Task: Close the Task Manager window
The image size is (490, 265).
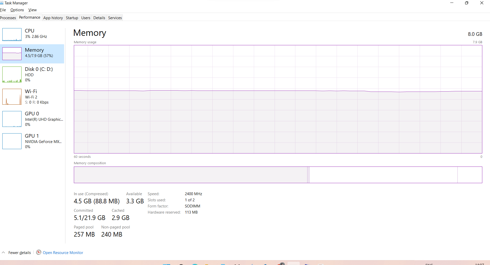Action: tap(482, 3)
